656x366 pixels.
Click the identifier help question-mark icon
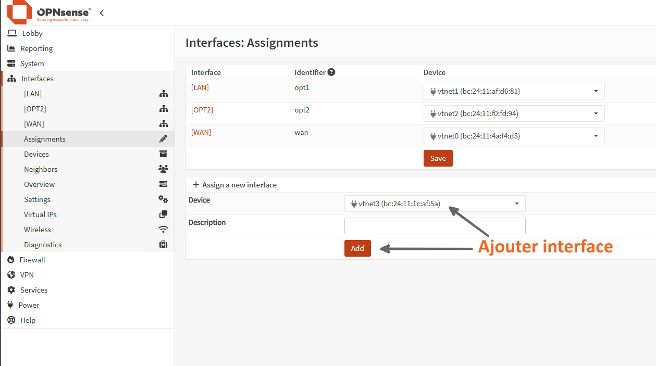pos(331,72)
